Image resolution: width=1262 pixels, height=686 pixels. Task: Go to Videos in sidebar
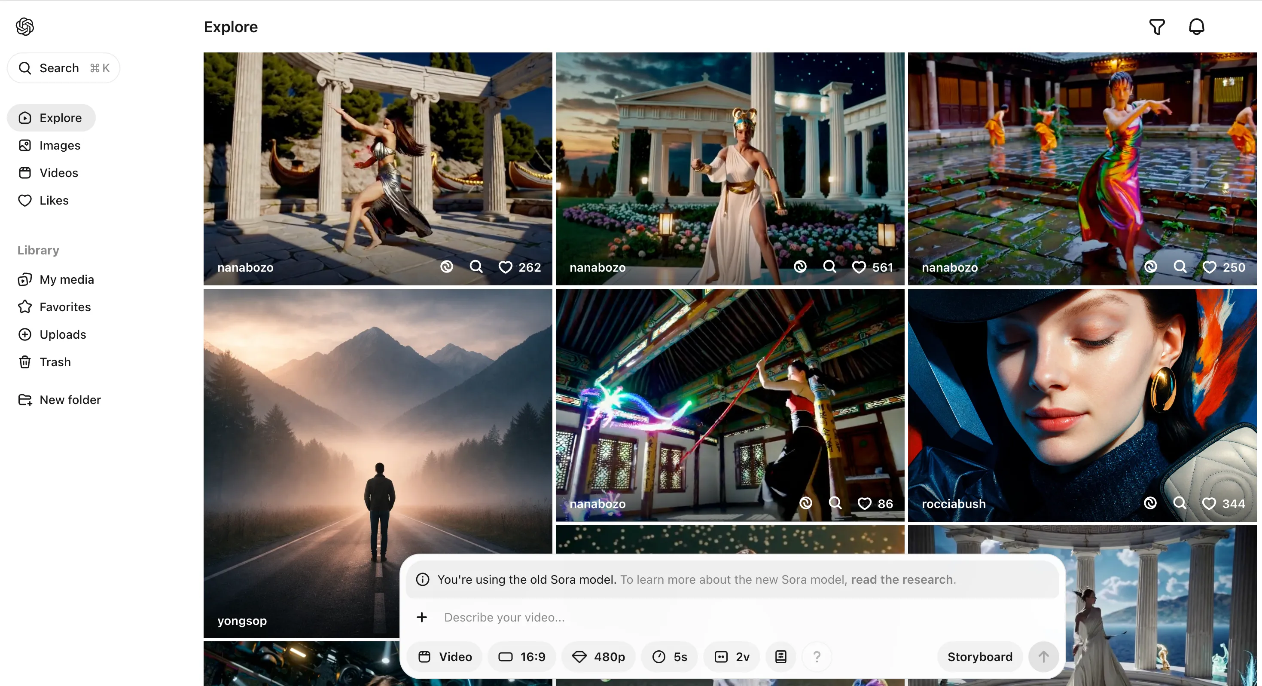(x=58, y=173)
